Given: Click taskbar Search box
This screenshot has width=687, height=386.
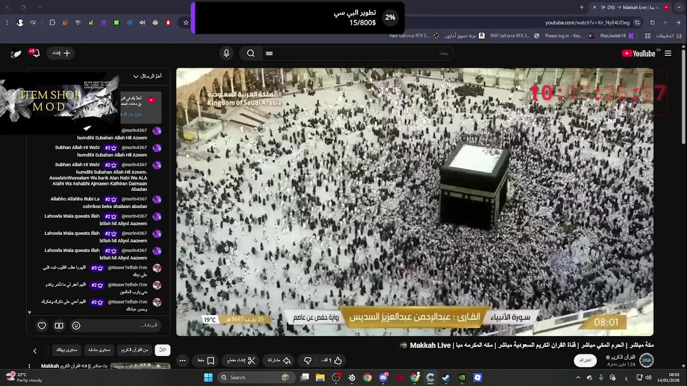Looking at the screenshot, I should [x=255, y=377].
